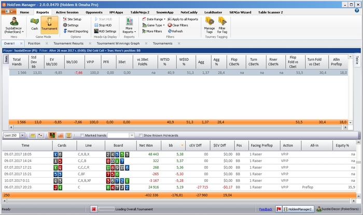The image size is (363, 215).
Task: Clear Filters in the ribbon
Action: (x=178, y=25)
